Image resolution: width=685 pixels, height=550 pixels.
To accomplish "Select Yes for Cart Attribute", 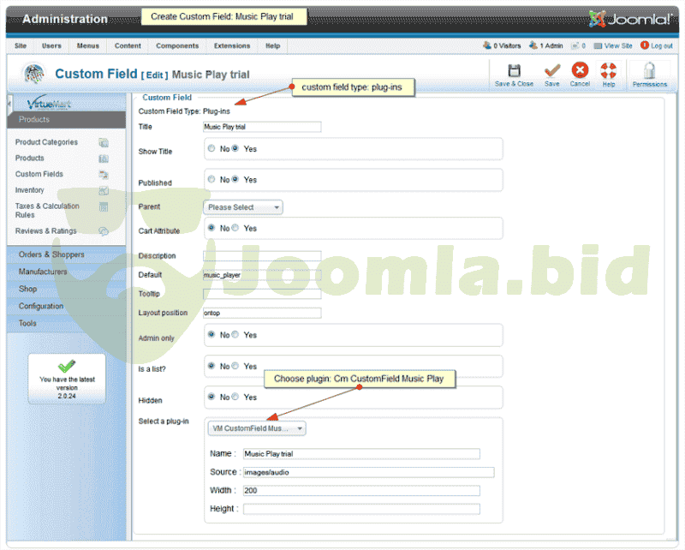I will click(x=235, y=228).
